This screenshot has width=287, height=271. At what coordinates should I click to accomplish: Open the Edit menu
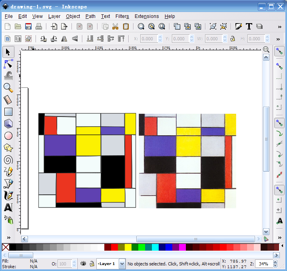click(x=22, y=16)
